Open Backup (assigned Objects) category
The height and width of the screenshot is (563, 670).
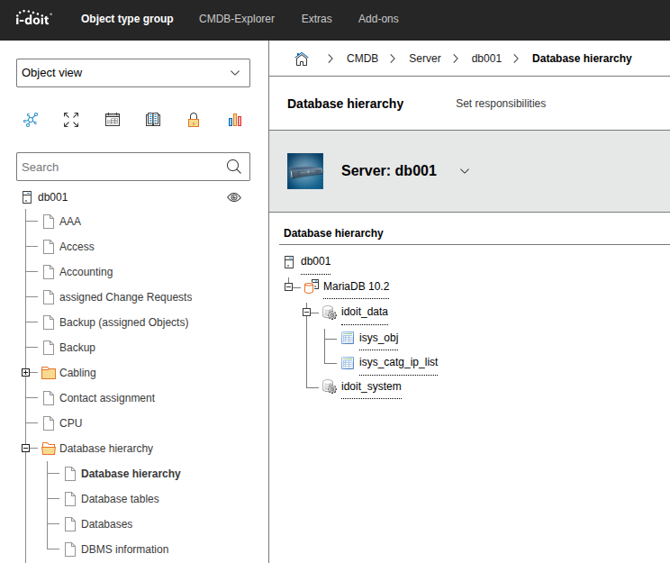point(124,322)
